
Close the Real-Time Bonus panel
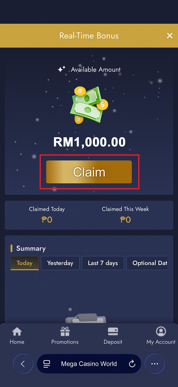(x=170, y=36)
